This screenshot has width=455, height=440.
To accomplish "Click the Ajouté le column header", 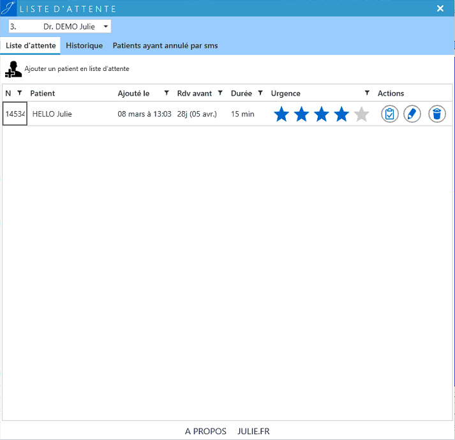I will 133,93.
